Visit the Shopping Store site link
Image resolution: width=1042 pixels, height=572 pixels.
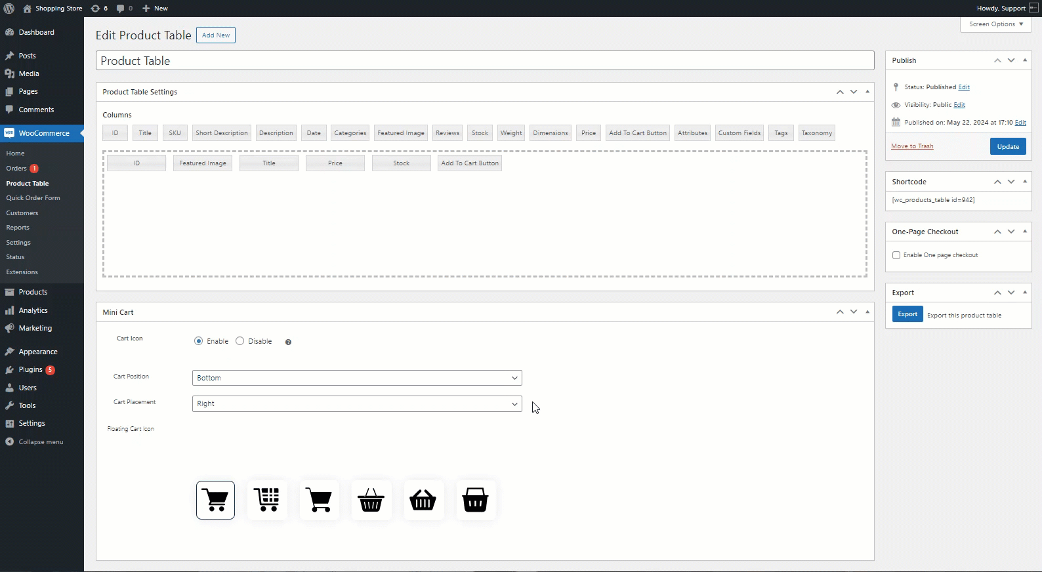click(x=52, y=9)
